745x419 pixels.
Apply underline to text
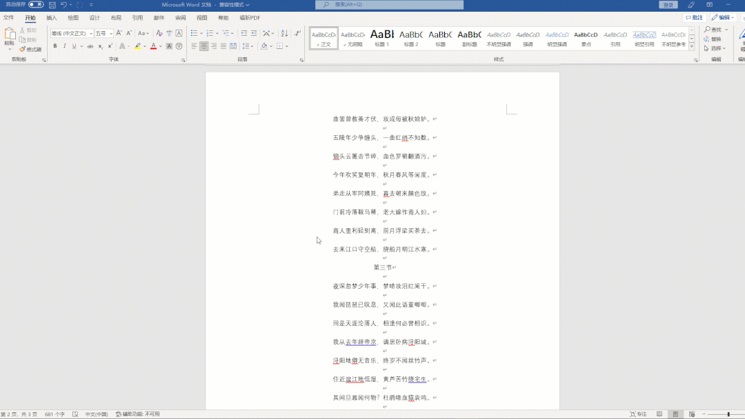[74, 46]
